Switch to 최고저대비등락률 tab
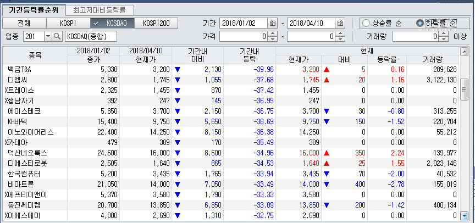Viewport: 475px width, 223px height. tap(100, 10)
